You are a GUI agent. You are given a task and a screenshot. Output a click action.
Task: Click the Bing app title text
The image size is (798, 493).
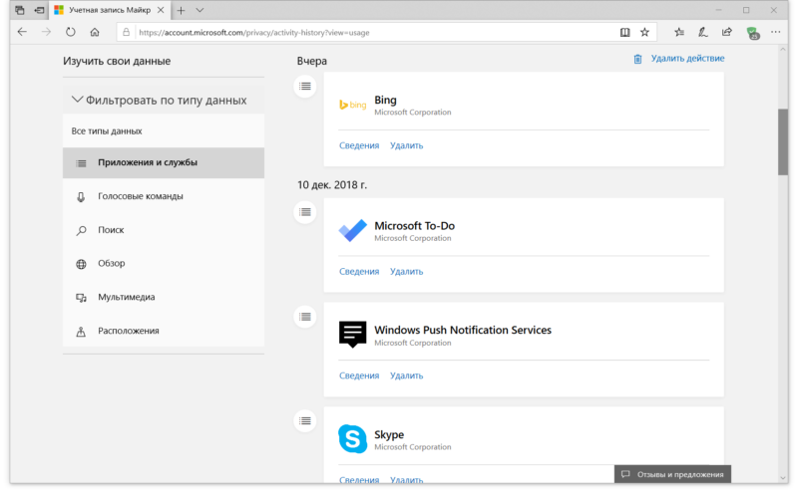pos(385,101)
